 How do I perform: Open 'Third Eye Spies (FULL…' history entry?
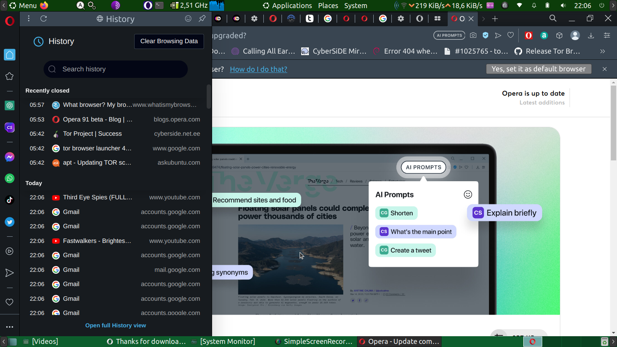(x=115, y=197)
